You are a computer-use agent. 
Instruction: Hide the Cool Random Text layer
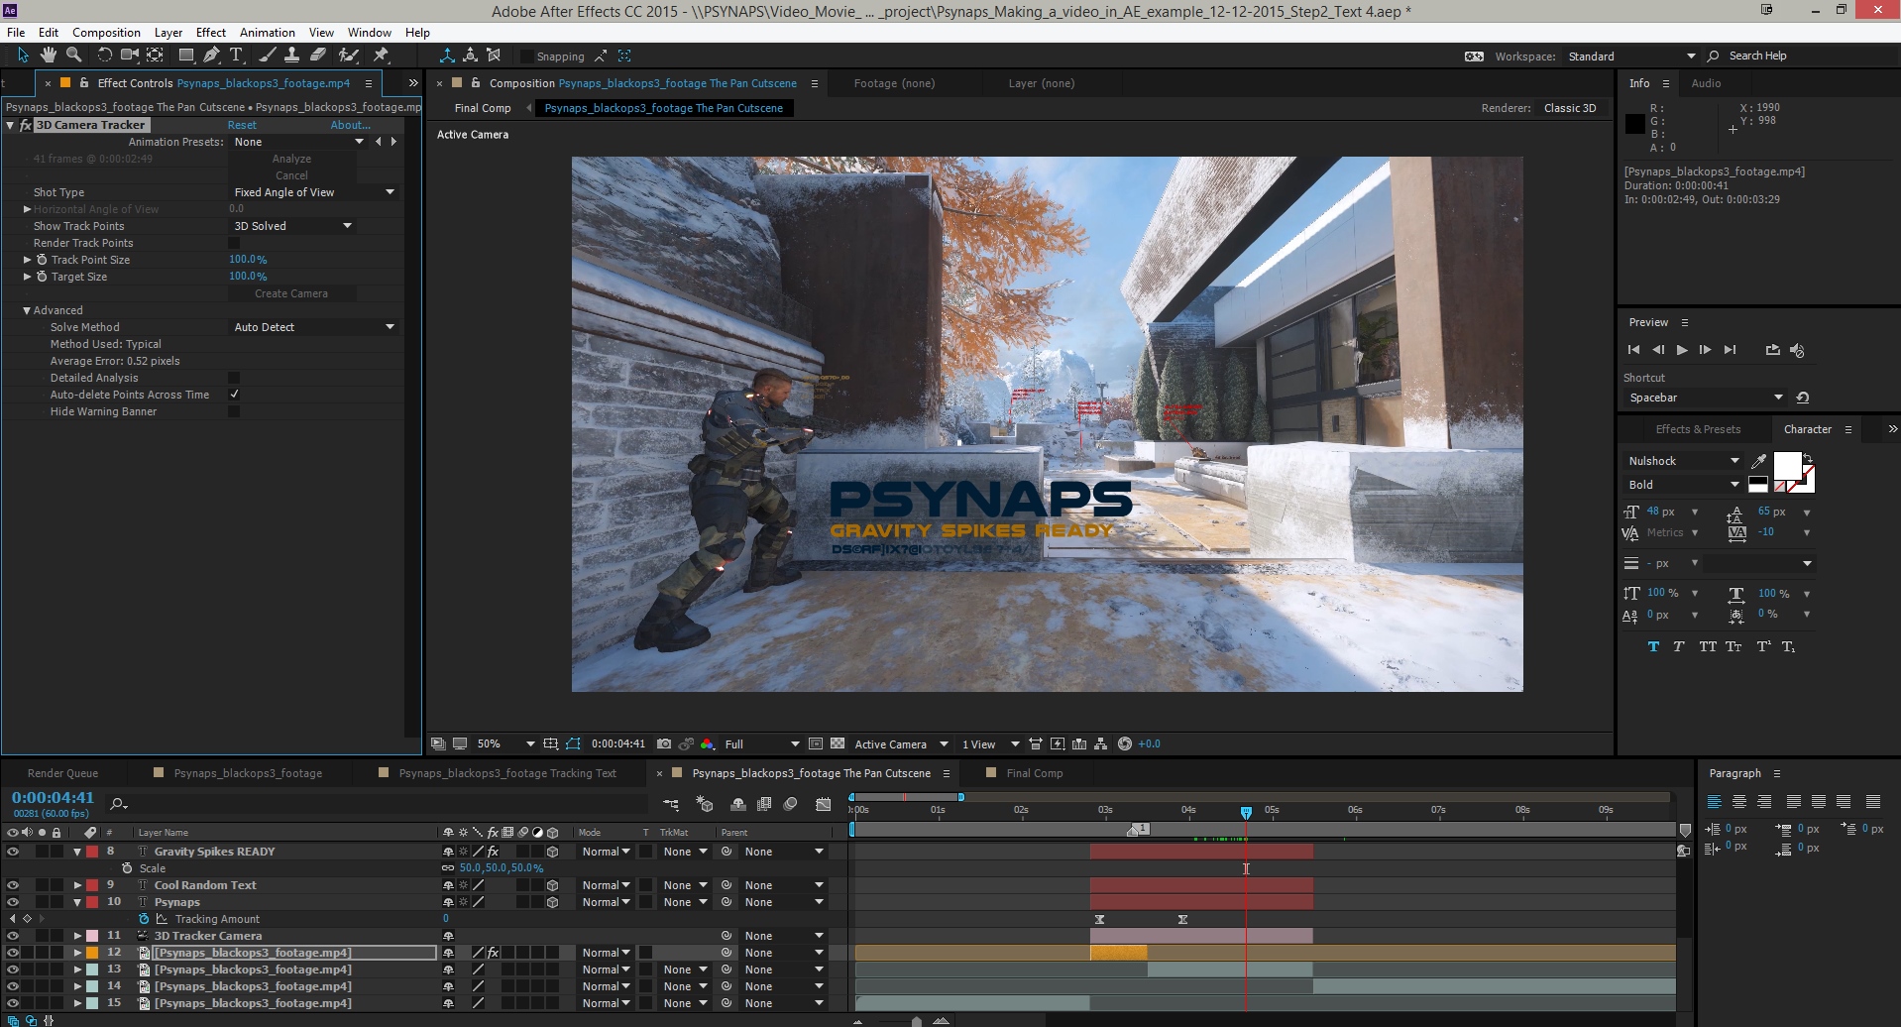pos(13,885)
